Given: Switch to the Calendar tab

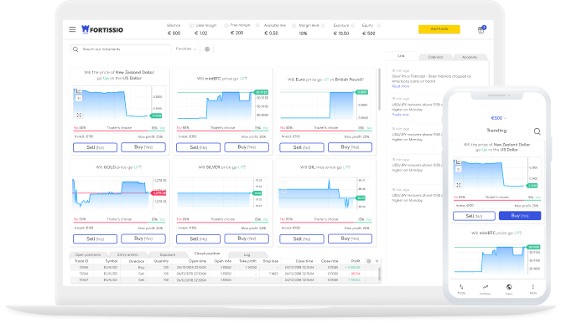Looking at the screenshot, I should coord(435,57).
